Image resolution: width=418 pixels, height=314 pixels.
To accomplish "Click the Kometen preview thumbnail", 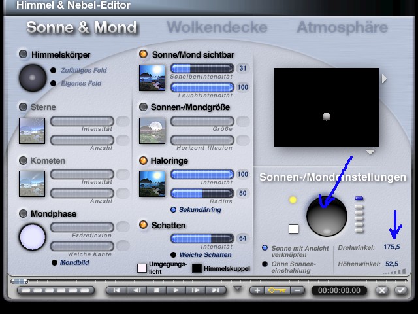I will click(32, 184).
